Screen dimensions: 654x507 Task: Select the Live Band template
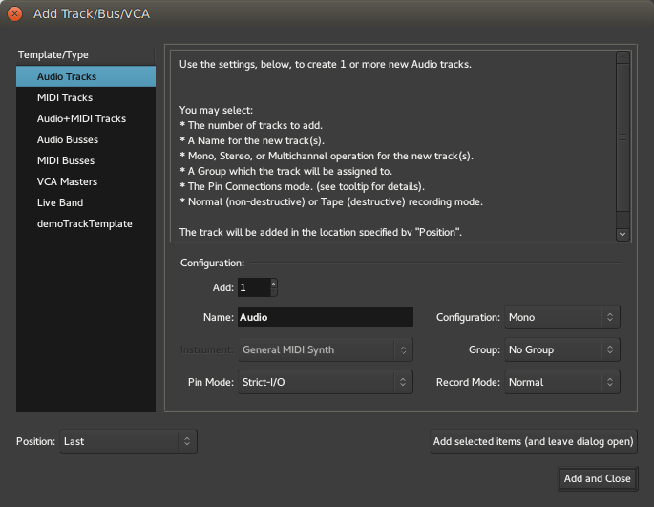86,202
